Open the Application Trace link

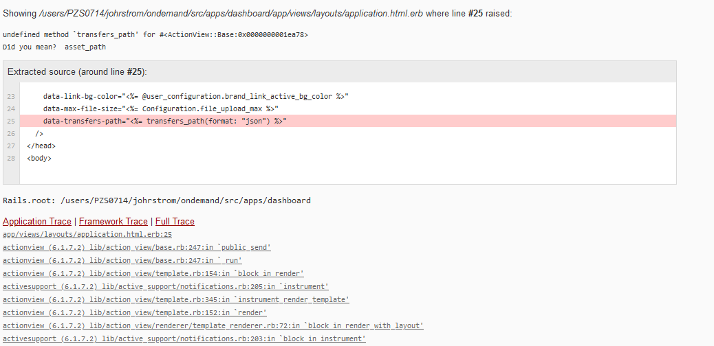tap(37, 222)
